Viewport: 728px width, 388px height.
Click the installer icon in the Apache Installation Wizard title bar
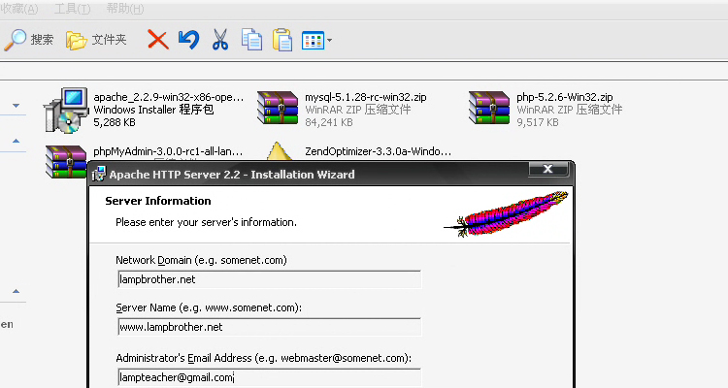point(99,174)
